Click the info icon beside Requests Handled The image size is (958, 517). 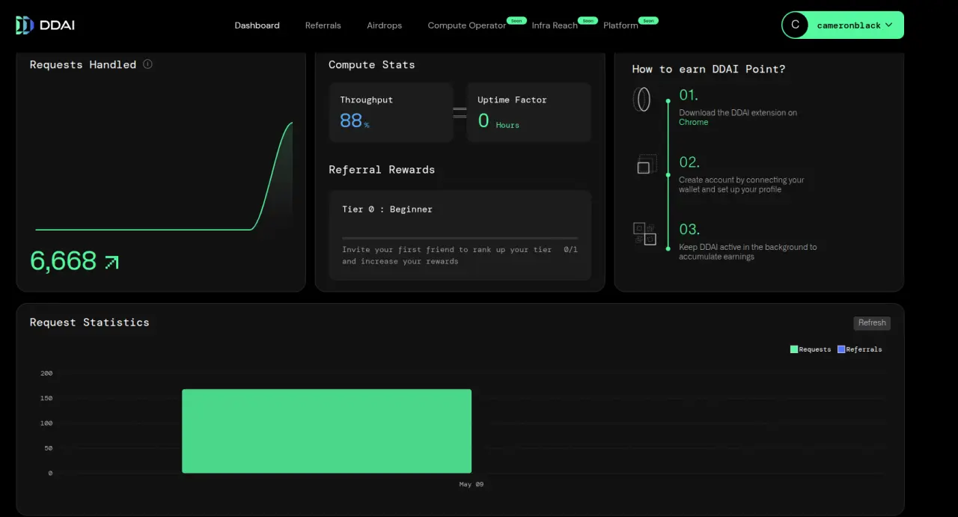click(x=147, y=64)
